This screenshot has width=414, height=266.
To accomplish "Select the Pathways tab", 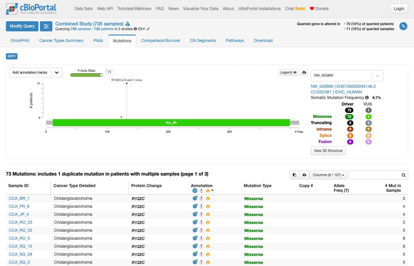I will [235, 40].
